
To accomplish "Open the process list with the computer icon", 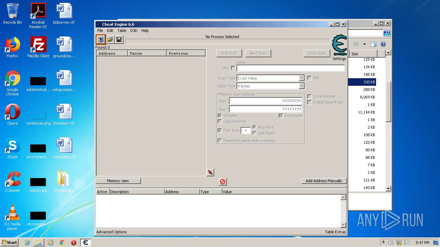I will click(x=100, y=39).
